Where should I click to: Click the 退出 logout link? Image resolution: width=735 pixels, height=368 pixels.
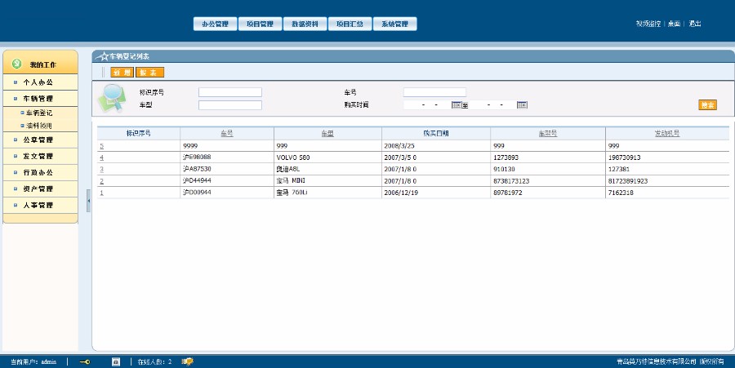click(x=695, y=24)
